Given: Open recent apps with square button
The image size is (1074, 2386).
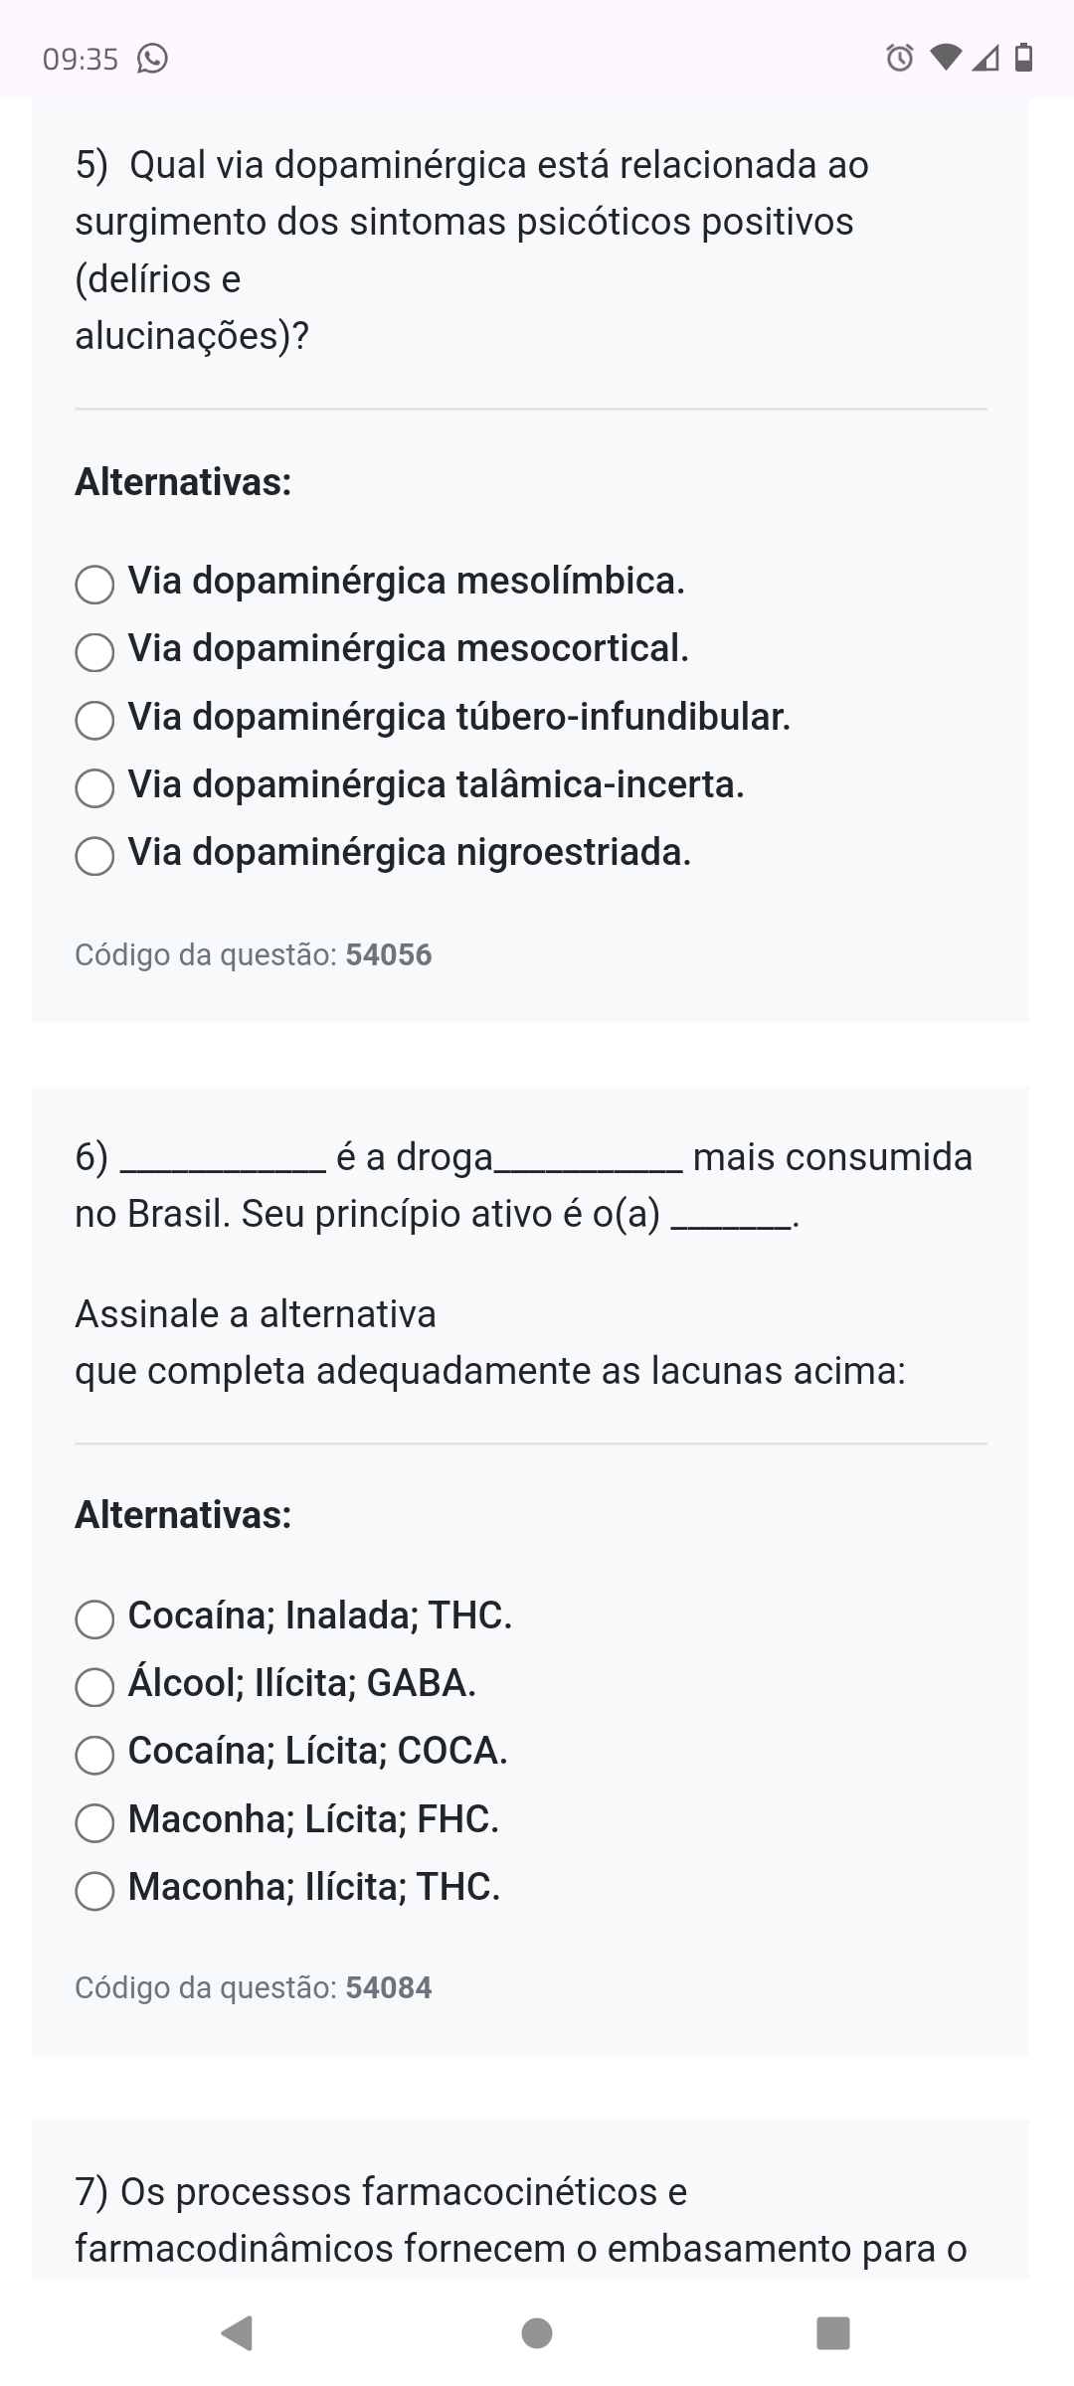Looking at the screenshot, I should click(x=833, y=2332).
